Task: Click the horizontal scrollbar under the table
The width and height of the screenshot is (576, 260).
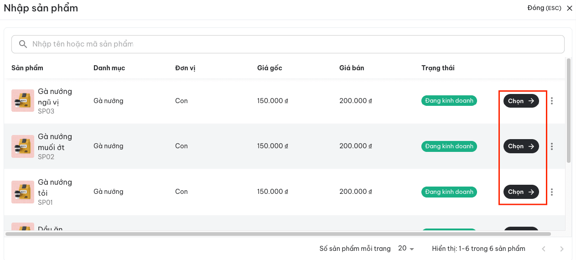Action: click(278, 234)
